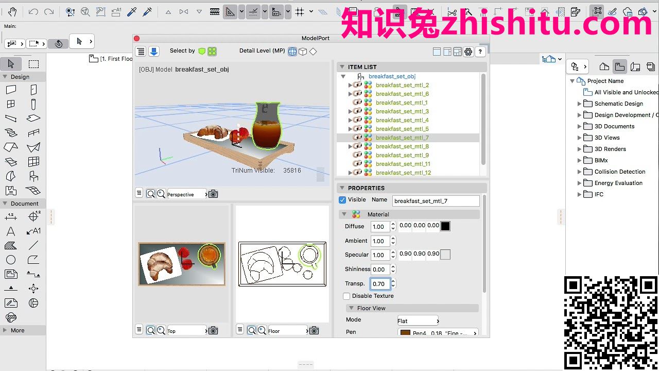Select the Mesh tool in the toolbox

(33, 191)
